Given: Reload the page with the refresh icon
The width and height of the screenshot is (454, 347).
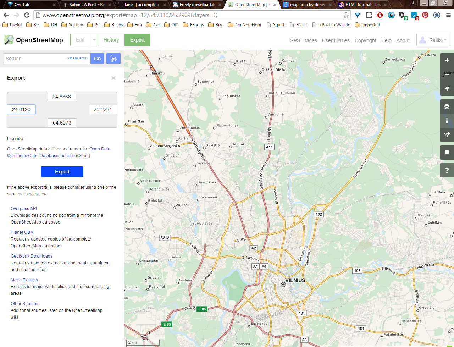Looking at the screenshot, I should pos(27,15).
